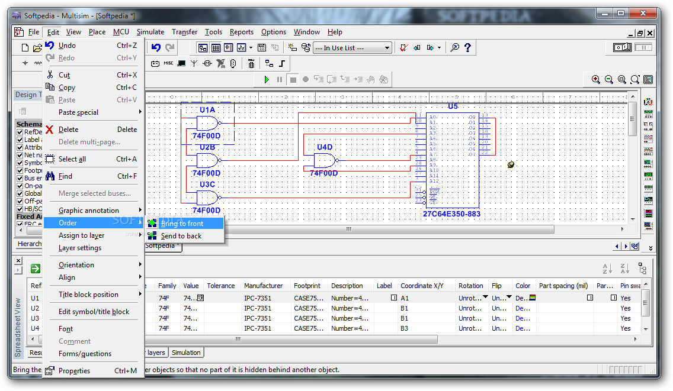Flip the simulation on/off switch
Image resolution: width=673 pixels, height=391 pixels.
623,47
